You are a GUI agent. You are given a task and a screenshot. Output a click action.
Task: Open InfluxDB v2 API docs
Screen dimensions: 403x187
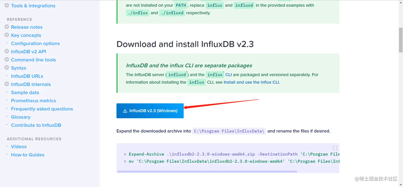click(28, 52)
